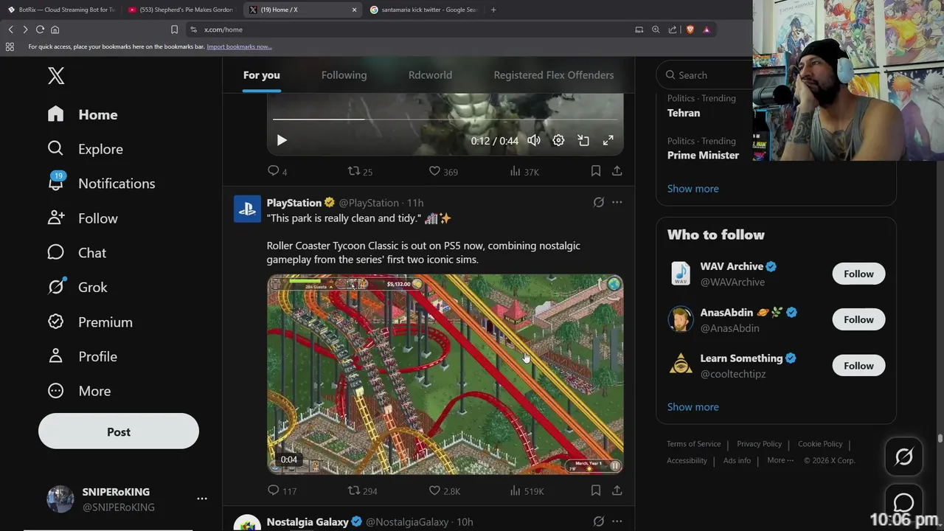Expand the footer More menu
Screen dimensions: 944x531
[780, 460]
